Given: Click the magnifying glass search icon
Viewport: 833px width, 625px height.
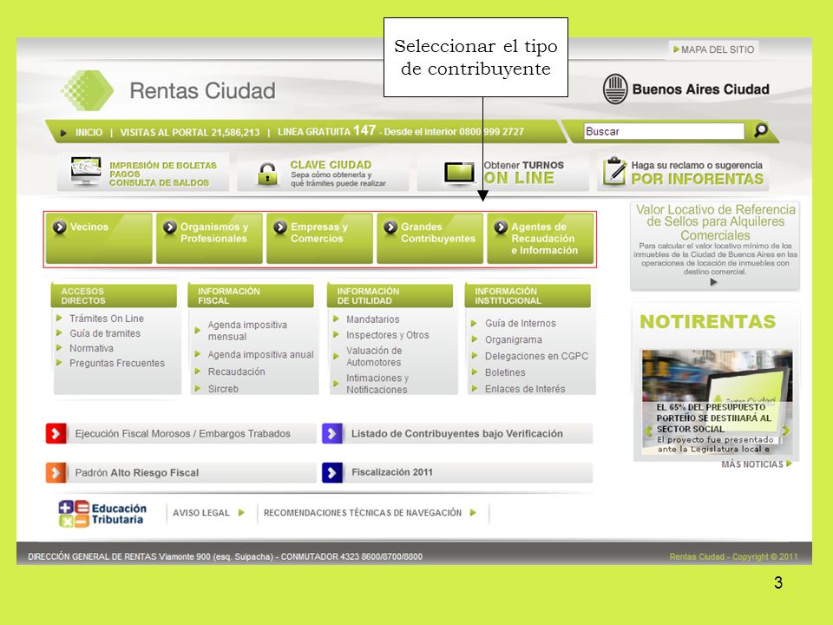Looking at the screenshot, I should [761, 130].
